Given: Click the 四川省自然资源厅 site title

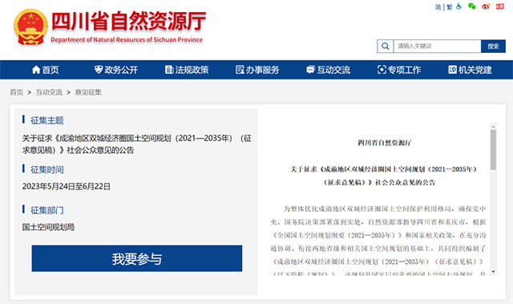Looking at the screenshot, I should [x=128, y=22].
